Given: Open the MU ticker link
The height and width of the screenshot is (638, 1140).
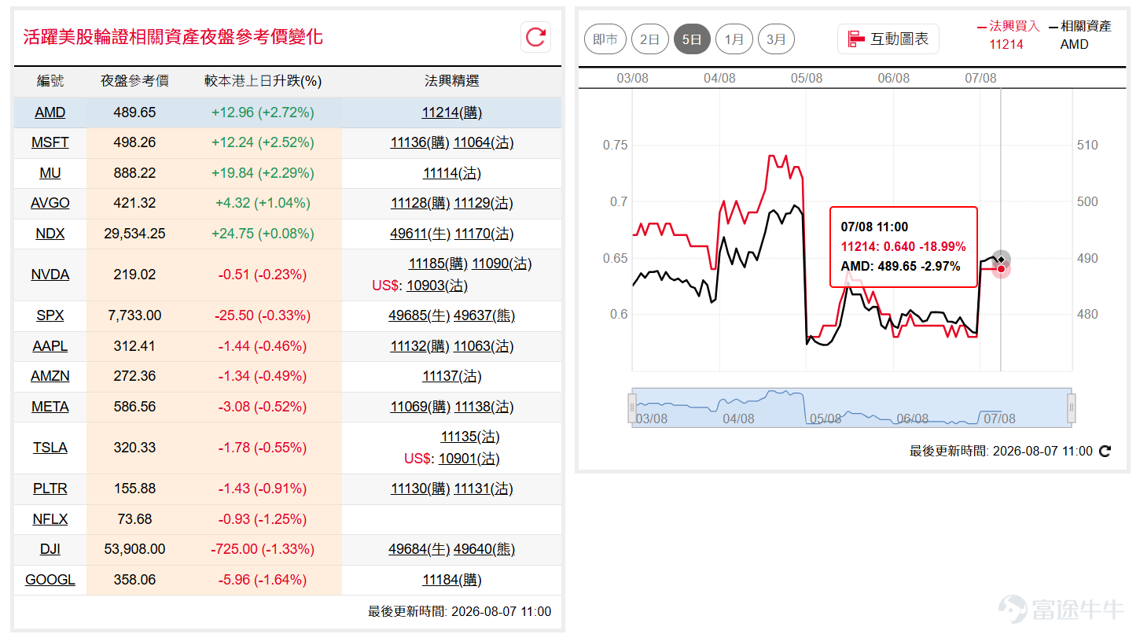Looking at the screenshot, I should point(50,173).
